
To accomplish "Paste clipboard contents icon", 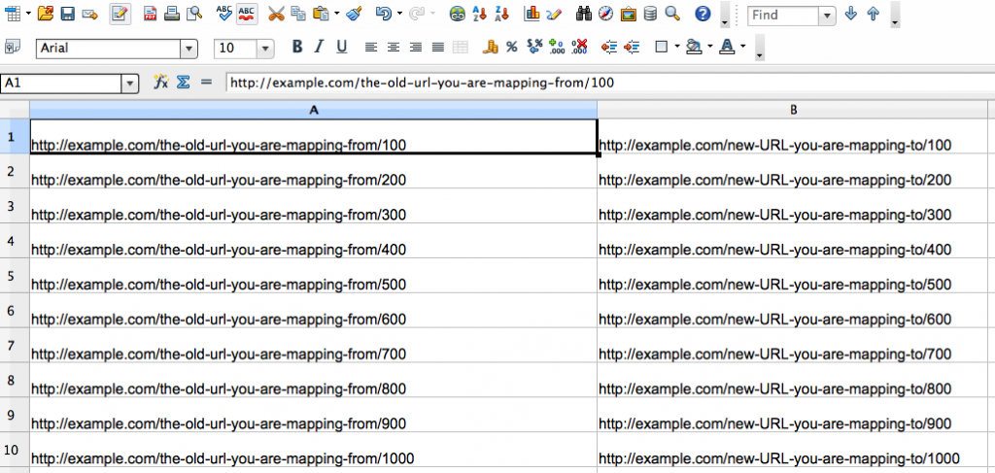I will (x=321, y=14).
